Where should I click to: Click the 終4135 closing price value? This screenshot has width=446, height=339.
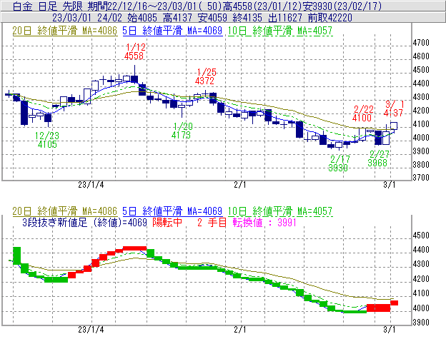tap(247, 18)
